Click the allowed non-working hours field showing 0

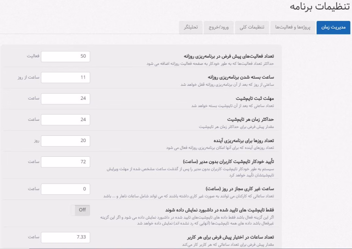click(x=65, y=189)
